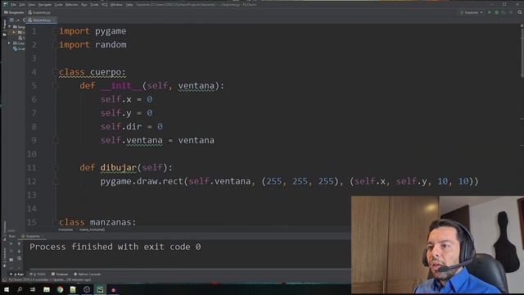Click the 'self.ventana = ventana' line
Viewport: 524px width, 295px height.
pos(157,140)
